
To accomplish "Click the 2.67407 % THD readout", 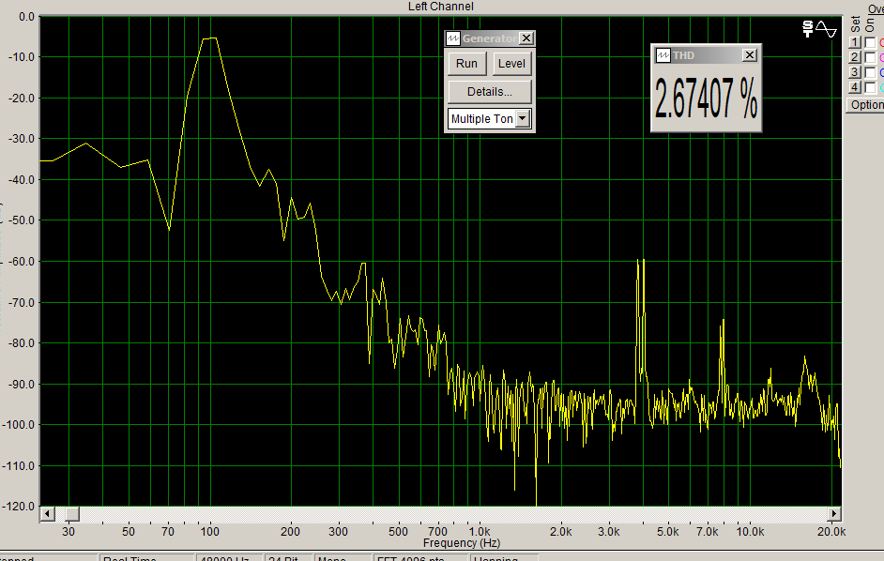I will pos(706,99).
